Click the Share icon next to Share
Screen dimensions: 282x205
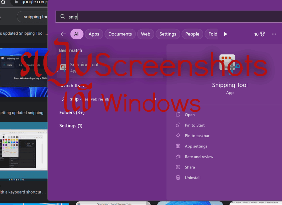click(178, 167)
